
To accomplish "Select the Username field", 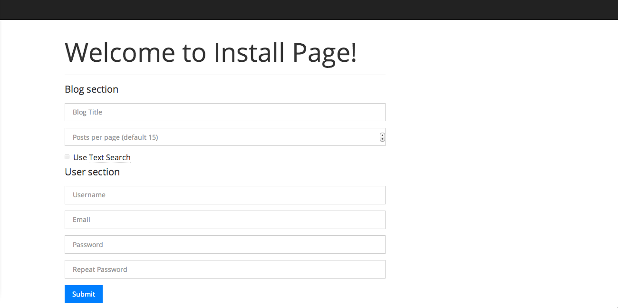I will pyautogui.click(x=225, y=195).
